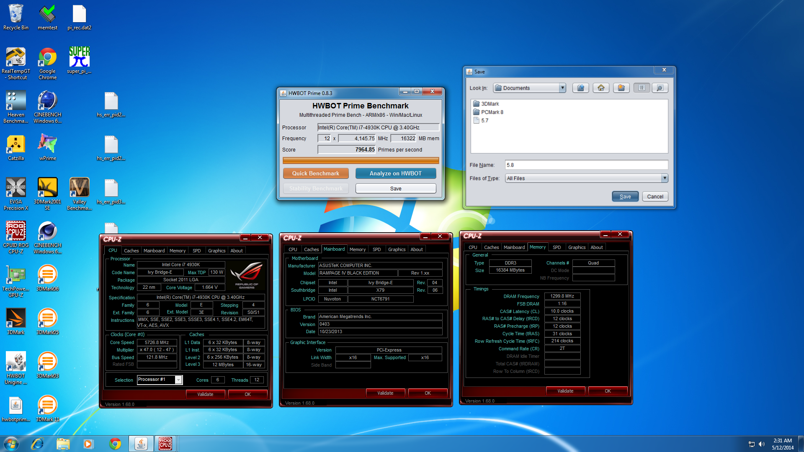804x452 pixels.
Task: Click OK in the Memory CPU-Z window
Action: (608, 391)
